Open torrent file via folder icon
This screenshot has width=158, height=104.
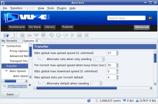[6, 35]
